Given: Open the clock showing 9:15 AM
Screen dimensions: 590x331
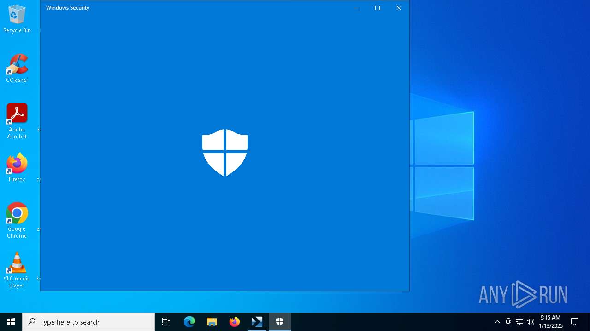Looking at the screenshot, I should point(550,322).
